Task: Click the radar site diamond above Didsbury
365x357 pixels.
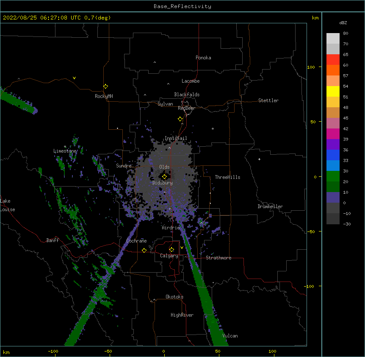Action: point(164,177)
